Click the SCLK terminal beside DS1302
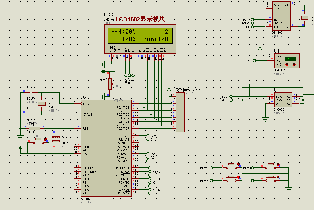Screen dimensions: 314x210 [253, 23]
